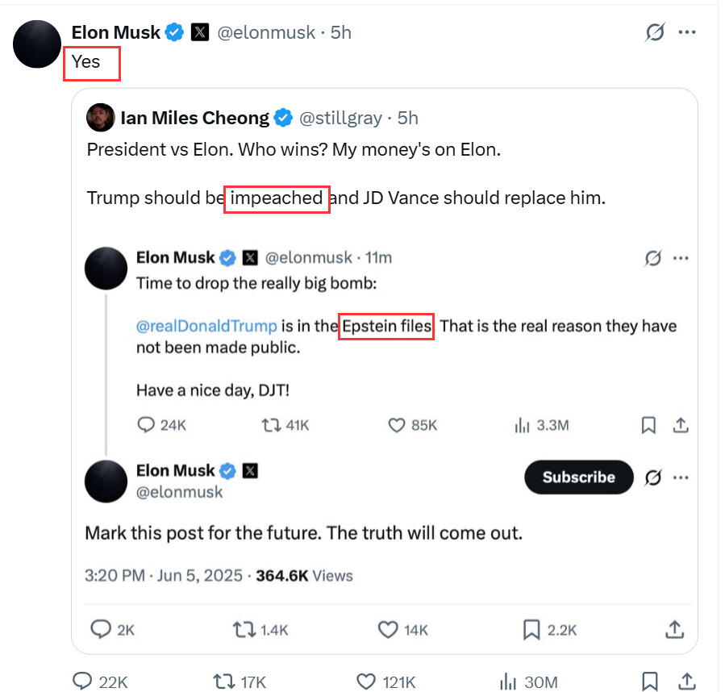
Task: Open the 3:20 PM Jun 5, 2025 timestamp
Action: click(x=164, y=575)
